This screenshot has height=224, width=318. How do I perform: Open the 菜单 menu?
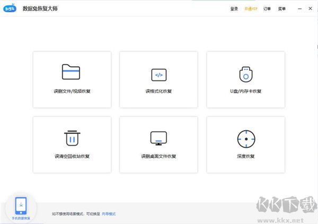pyautogui.click(x=282, y=9)
